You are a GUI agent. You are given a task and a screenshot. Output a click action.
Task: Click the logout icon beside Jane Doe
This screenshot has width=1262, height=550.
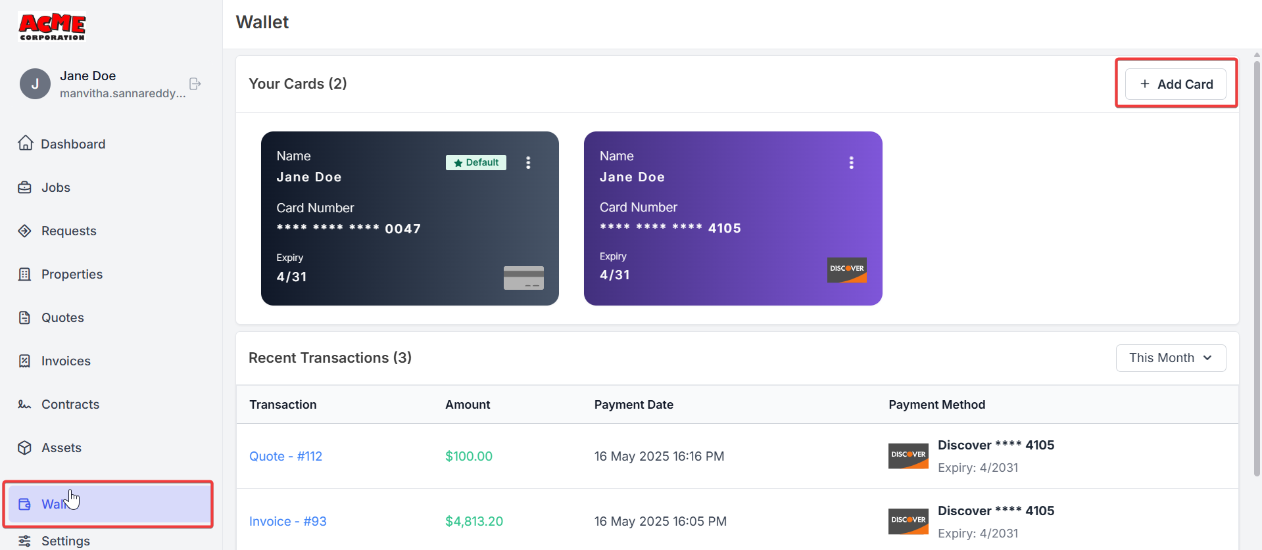(195, 84)
